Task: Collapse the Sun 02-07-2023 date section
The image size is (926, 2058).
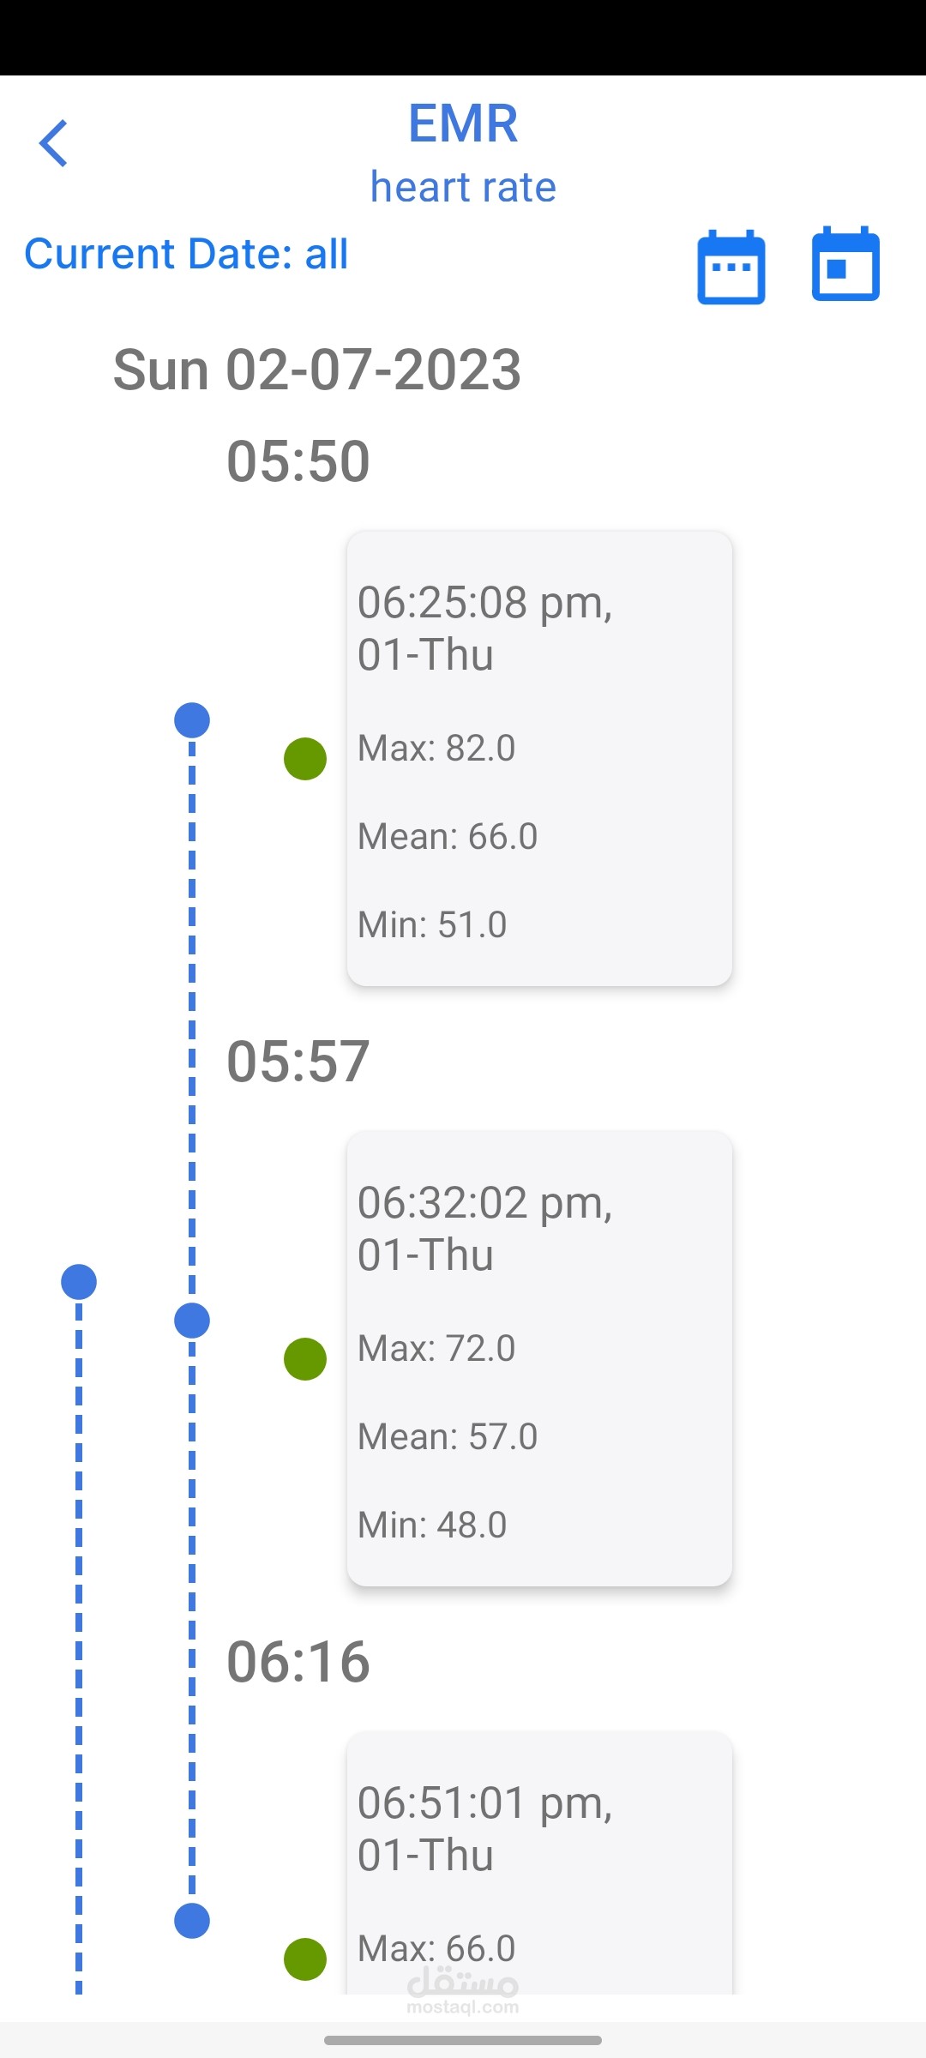Action: pos(317,370)
